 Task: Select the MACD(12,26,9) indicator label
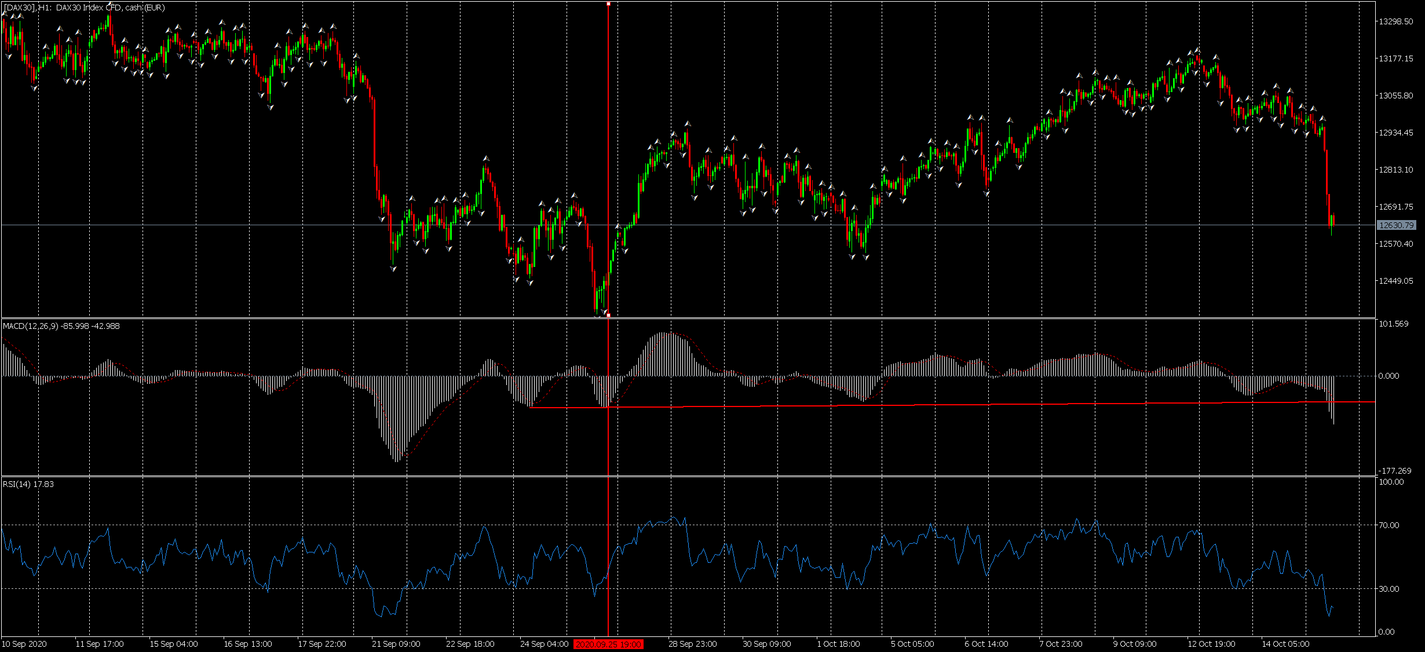click(x=61, y=326)
